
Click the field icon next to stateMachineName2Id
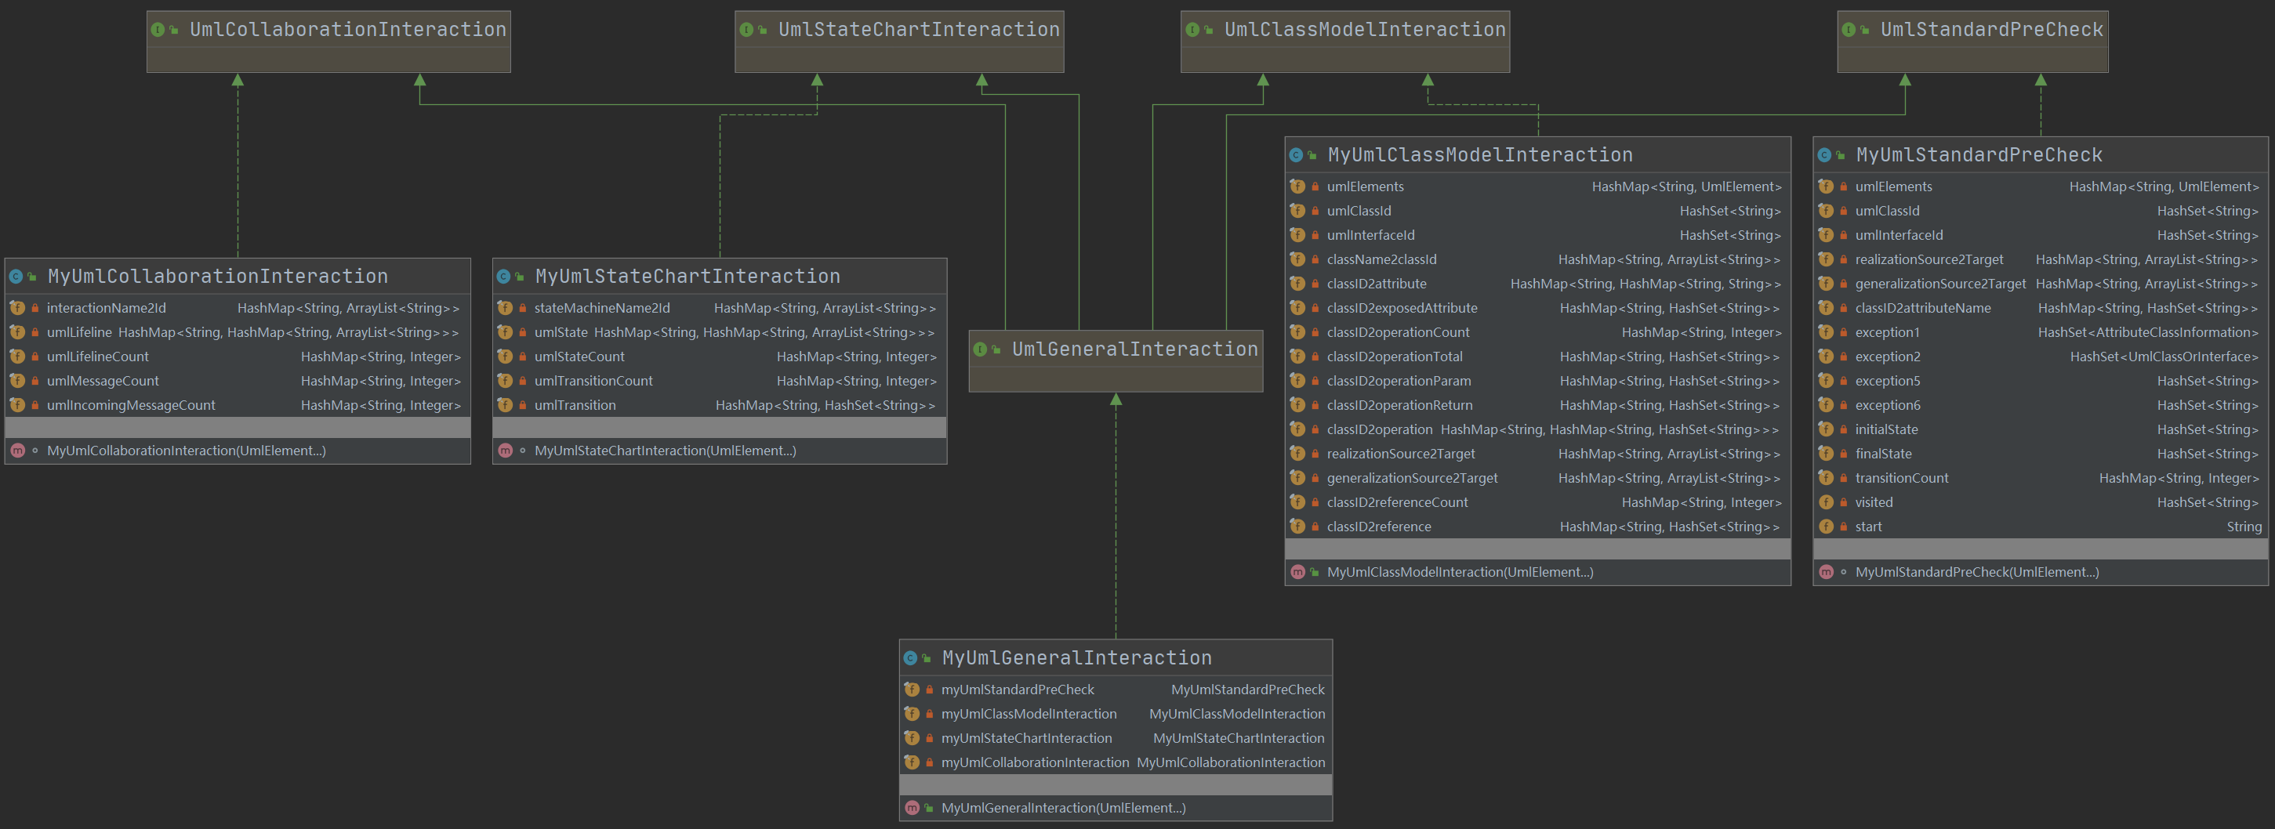505,308
